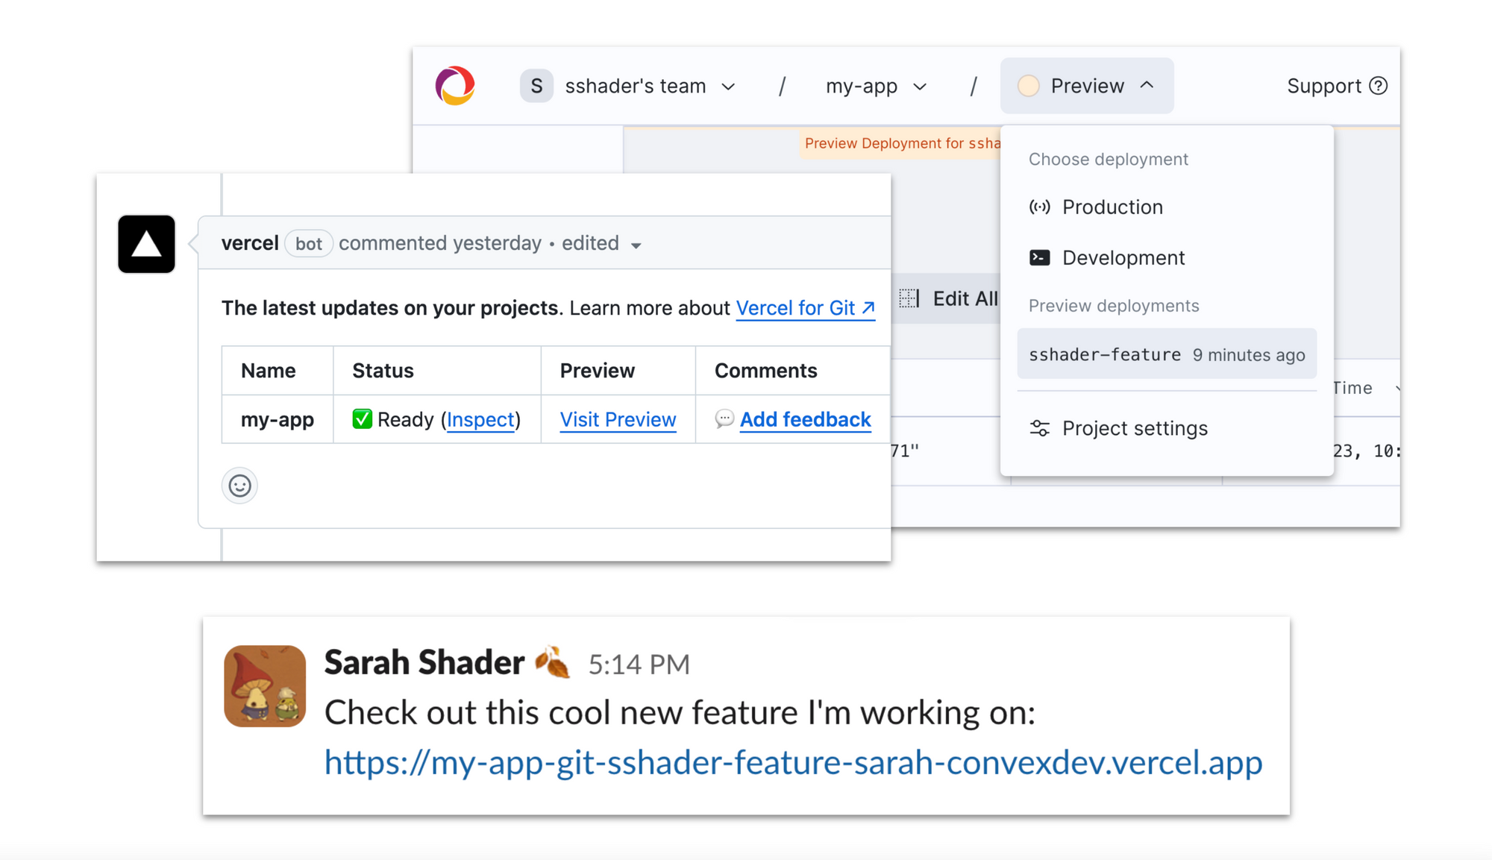The height and width of the screenshot is (860, 1492).
Task: Click the sshader's team avatar badge
Action: click(x=536, y=85)
